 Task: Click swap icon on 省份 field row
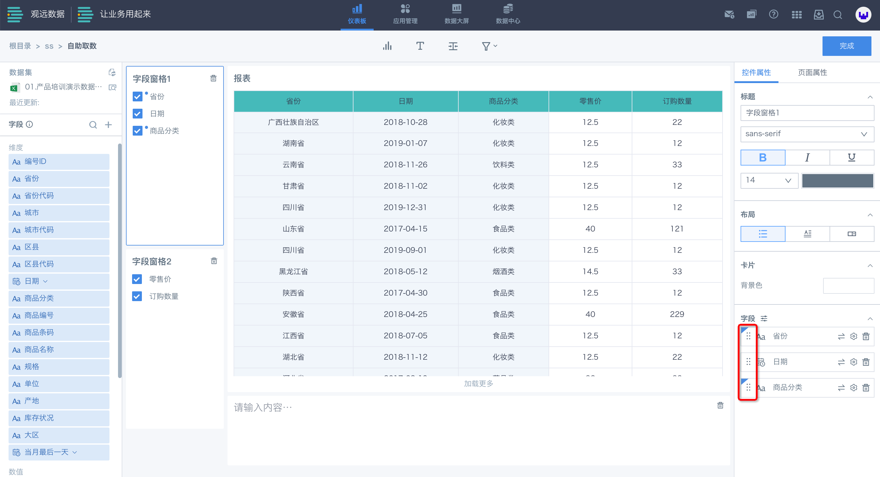point(841,337)
